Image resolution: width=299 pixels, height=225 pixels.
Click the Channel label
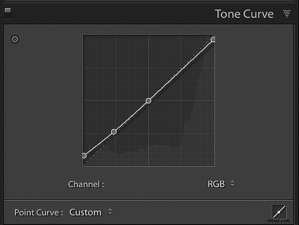(x=86, y=184)
